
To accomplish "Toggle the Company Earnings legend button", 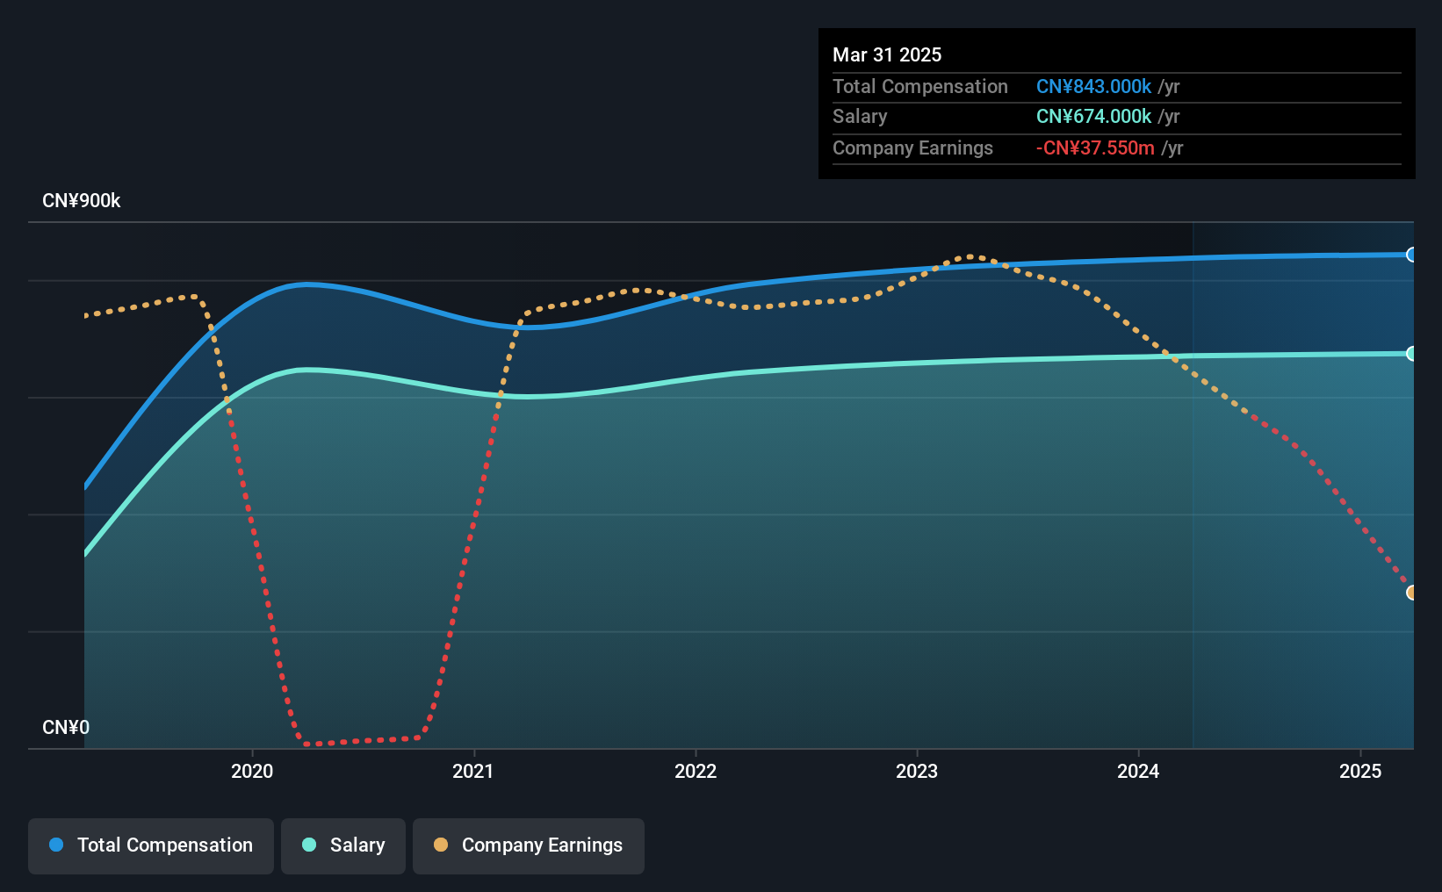I will pyautogui.click(x=529, y=845).
